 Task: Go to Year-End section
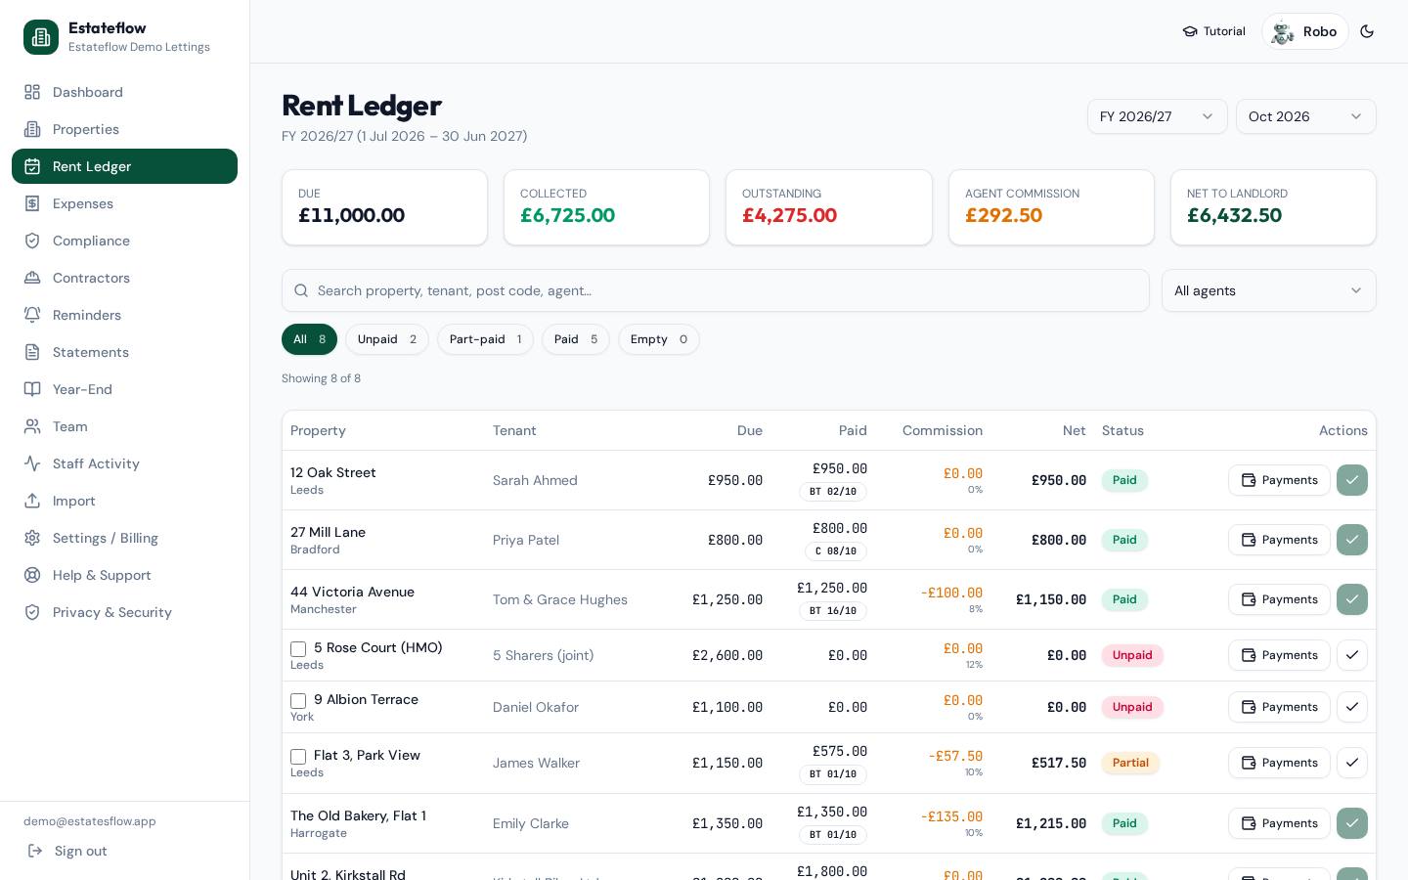tap(124, 389)
